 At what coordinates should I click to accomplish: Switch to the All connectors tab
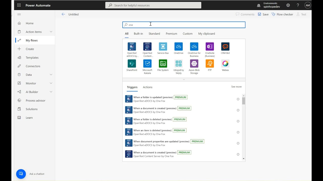coord(127,34)
